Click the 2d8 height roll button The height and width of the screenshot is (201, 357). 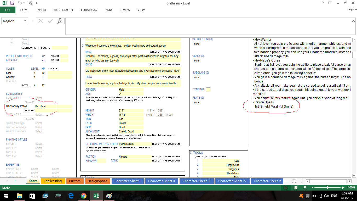click(x=160, y=110)
